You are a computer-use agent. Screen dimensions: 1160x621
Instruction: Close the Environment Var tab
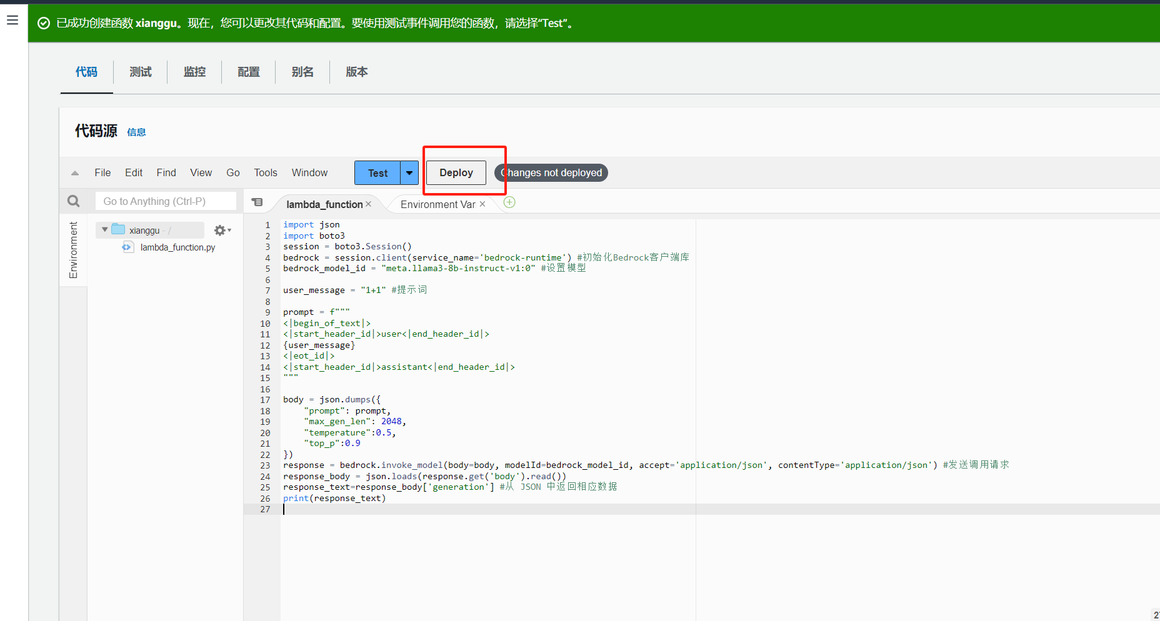tap(482, 204)
